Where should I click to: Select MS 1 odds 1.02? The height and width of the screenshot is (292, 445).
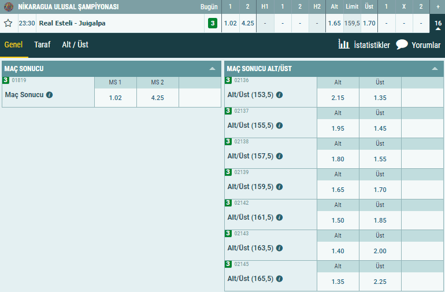pyautogui.click(x=116, y=98)
